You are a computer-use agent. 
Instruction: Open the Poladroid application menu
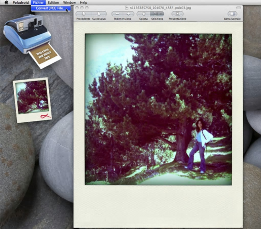[21, 3]
